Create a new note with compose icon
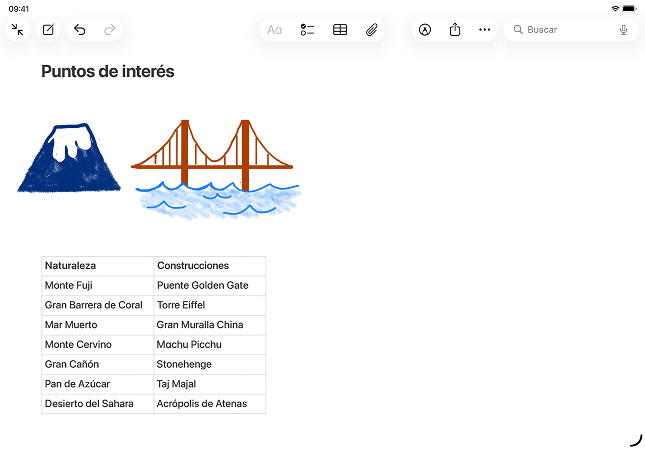 [x=48, y=30]
